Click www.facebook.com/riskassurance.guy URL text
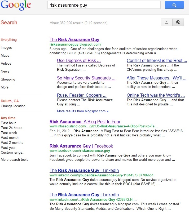 (x=80, y=150)
